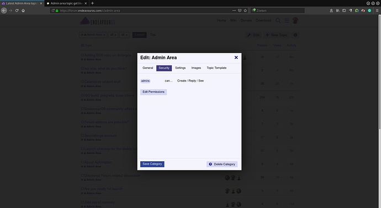
Task: Close the Latest Admin Area browser tab
Action: (x=41, y=3)
